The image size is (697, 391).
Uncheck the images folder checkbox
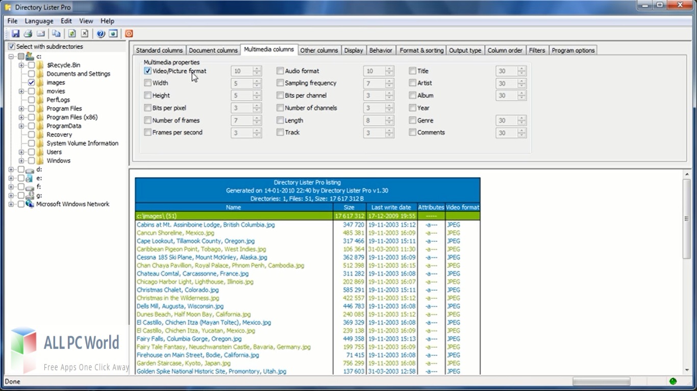point(32,82)
